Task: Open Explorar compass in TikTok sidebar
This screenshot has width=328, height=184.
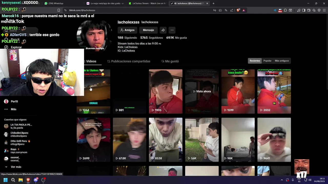Action: [x=13, y=47]
